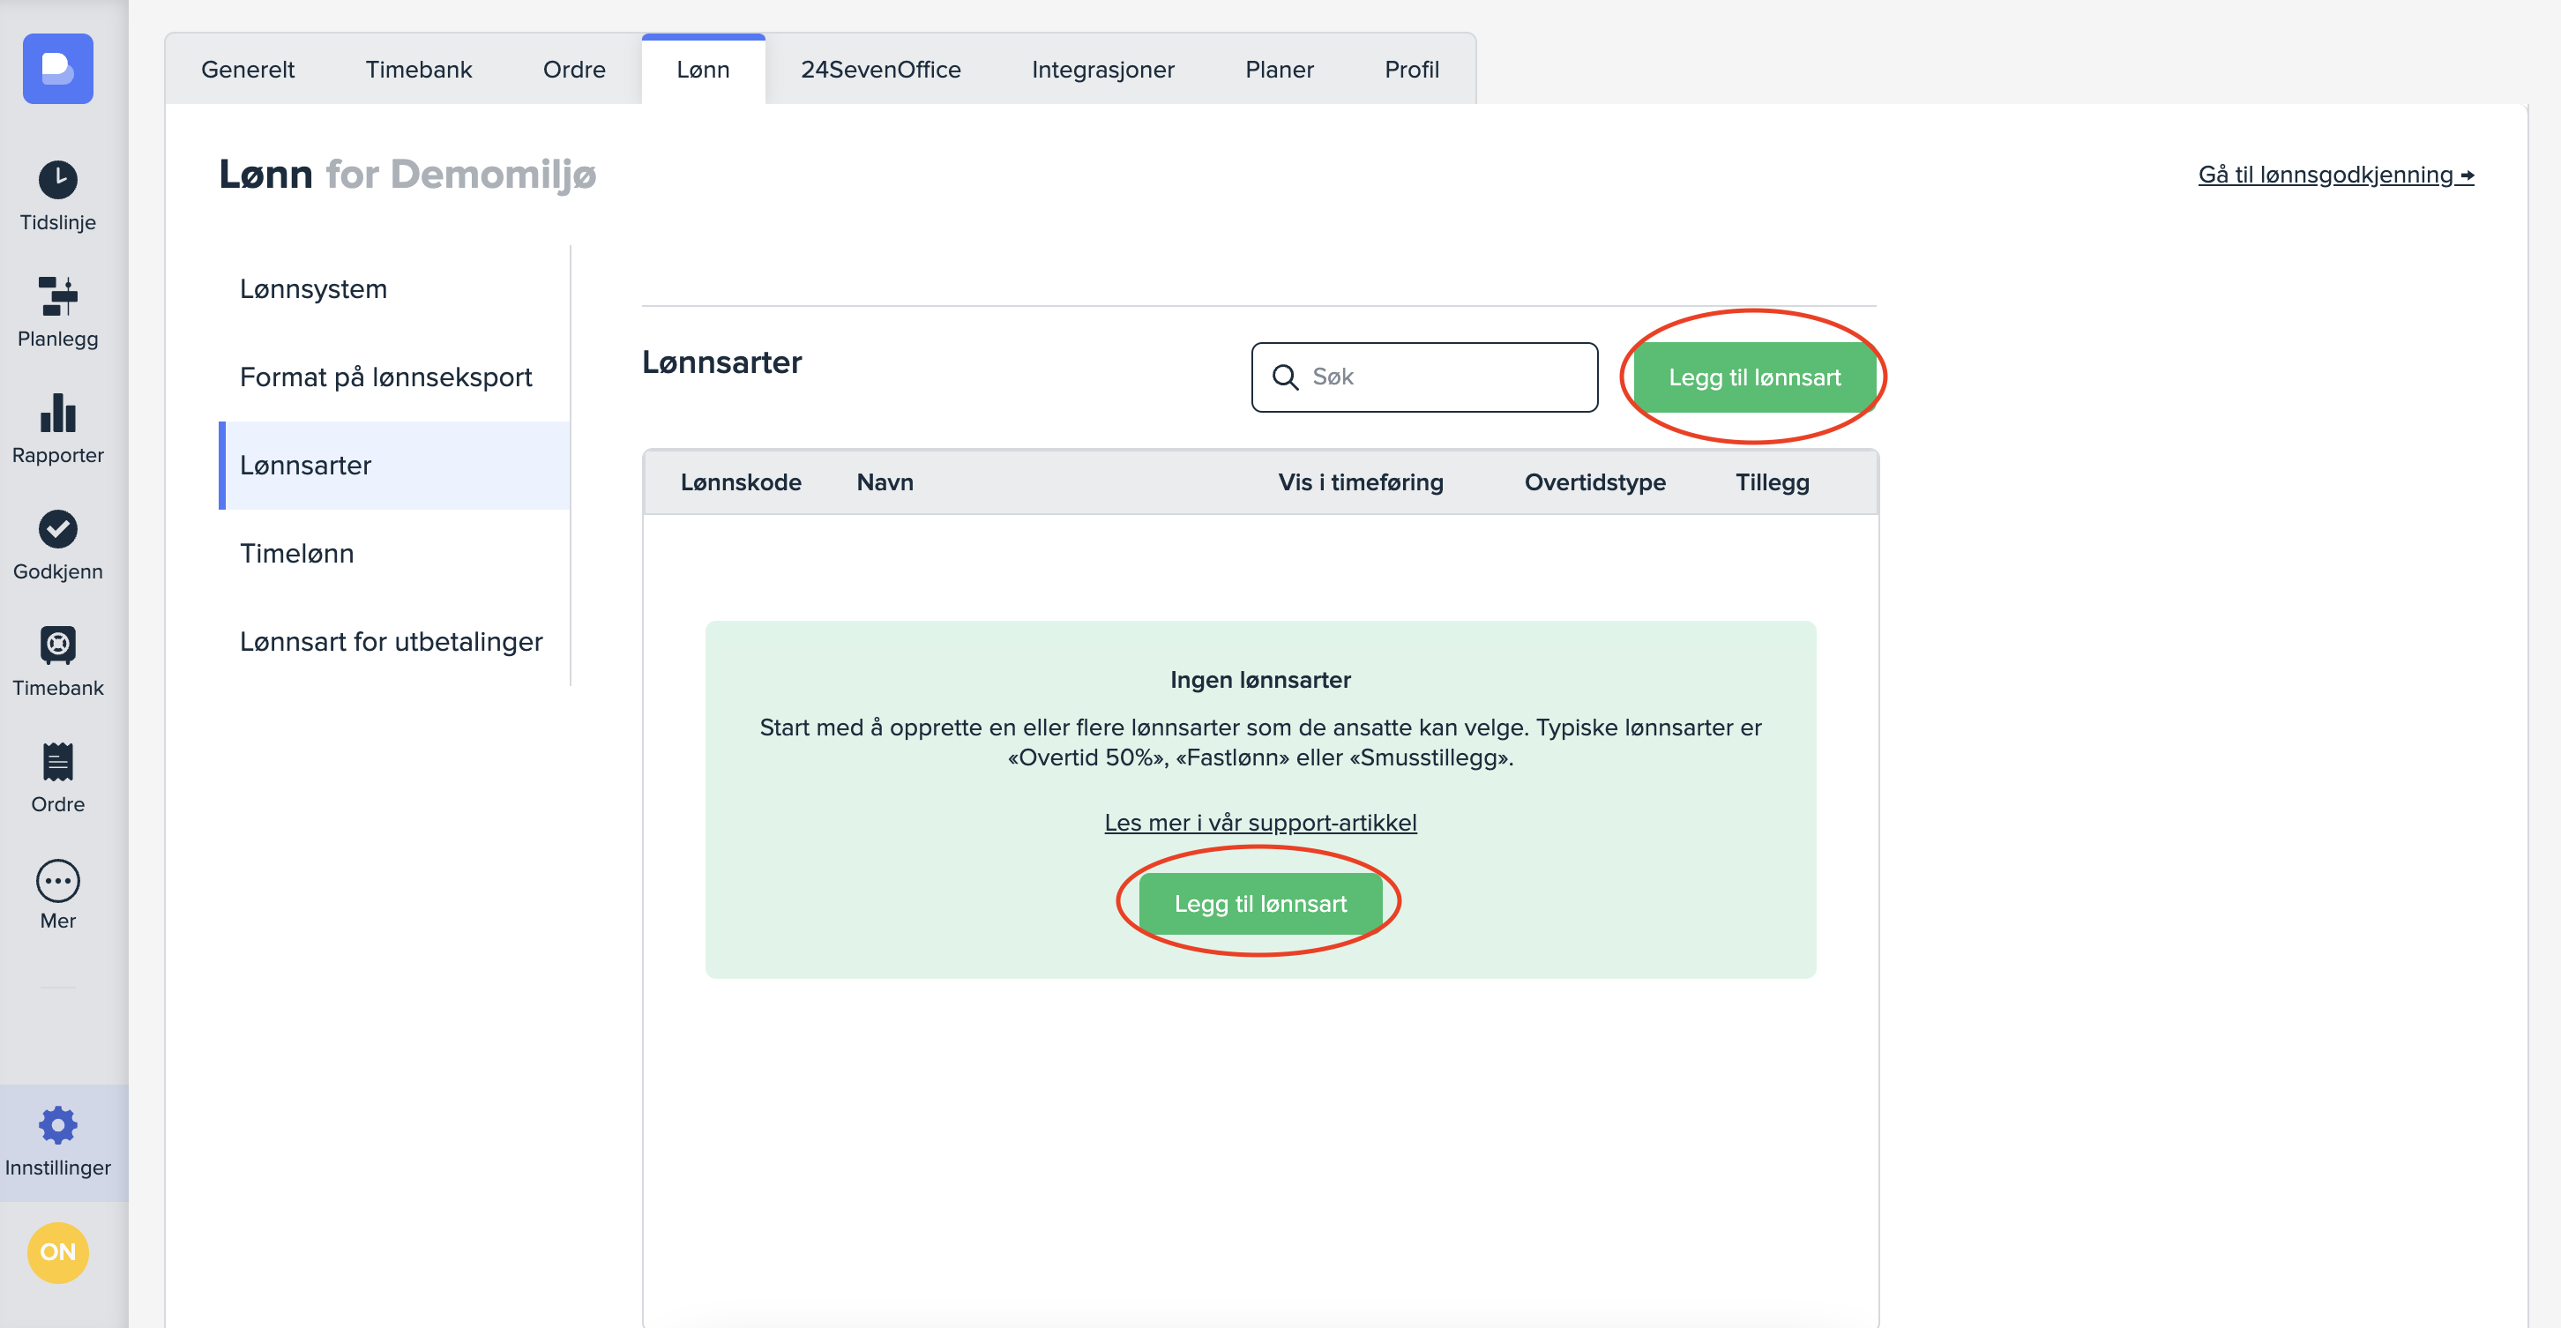Image resolution: width=2561 pixels, height=1328 pixels.
Task: Open Lønnsart for utbetalinger section
Action: pyautogui.click(x=391, y=641)
